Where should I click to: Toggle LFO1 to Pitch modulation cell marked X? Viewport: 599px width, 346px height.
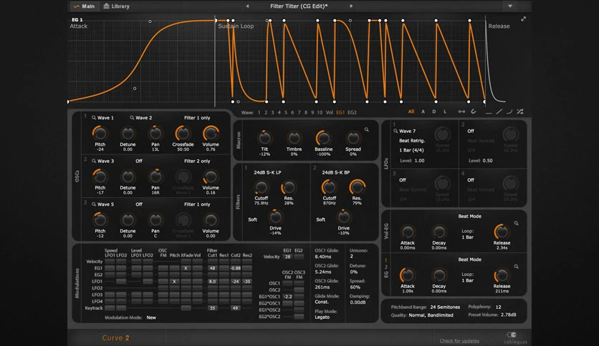click(174, 282)
